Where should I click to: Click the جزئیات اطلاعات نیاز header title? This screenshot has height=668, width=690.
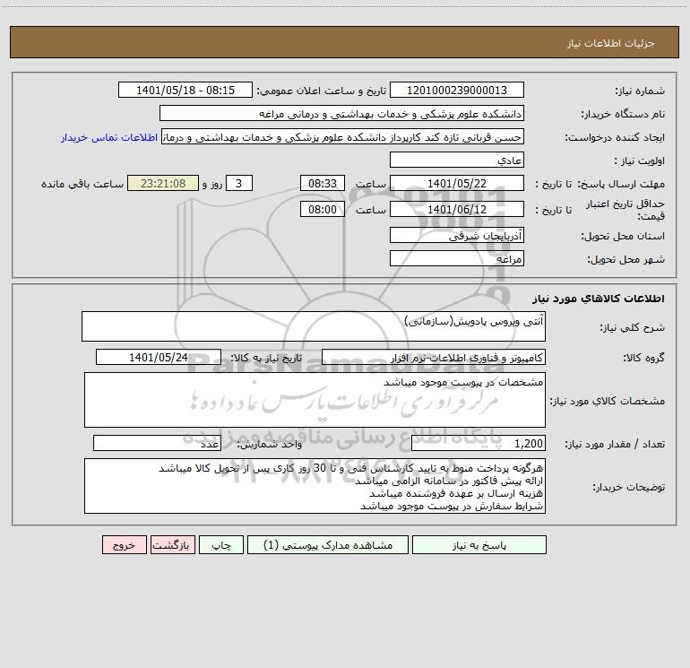pos(611,43)
